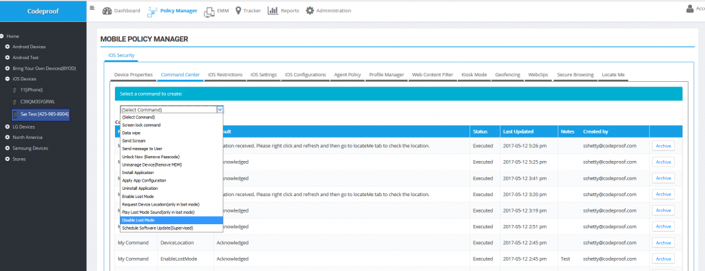Open the Dashboard gauge icon
Viewport: 705px width, 271px height.
point(107,11)
